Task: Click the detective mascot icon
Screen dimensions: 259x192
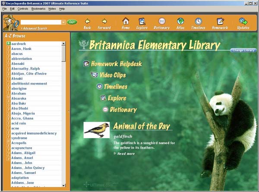Action: pyautogui.click(x=11, y=23)
